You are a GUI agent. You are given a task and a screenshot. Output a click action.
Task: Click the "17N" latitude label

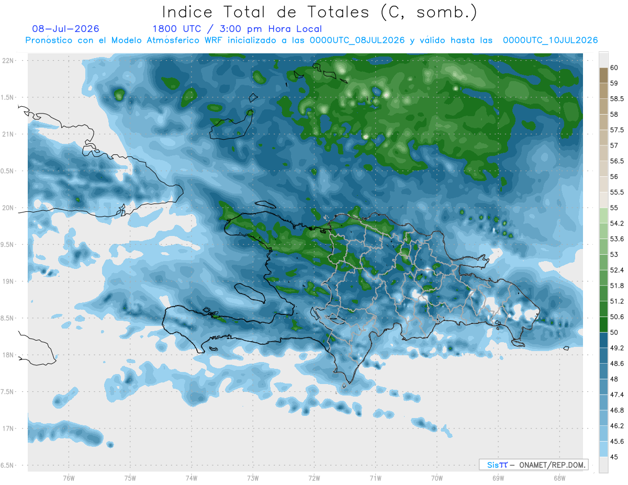pos(8,428)
